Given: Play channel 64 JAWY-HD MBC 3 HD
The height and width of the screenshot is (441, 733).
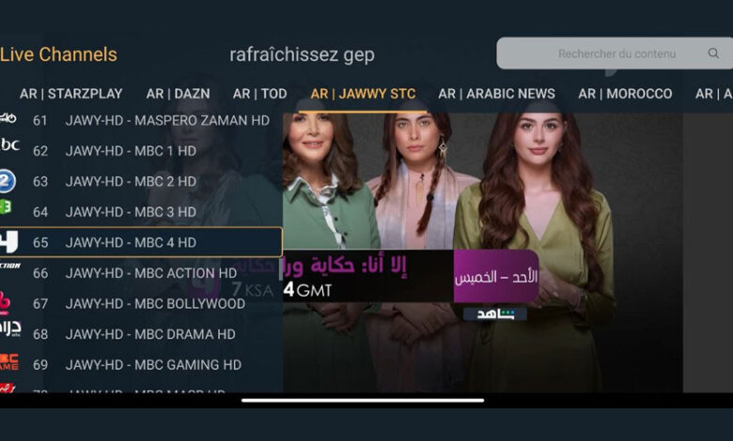Looking at the screenshot, I should (x=141, y=212).
